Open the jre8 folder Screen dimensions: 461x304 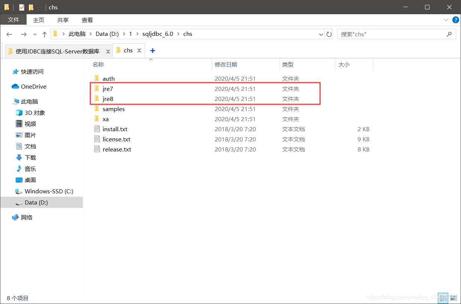pos(108,99)
